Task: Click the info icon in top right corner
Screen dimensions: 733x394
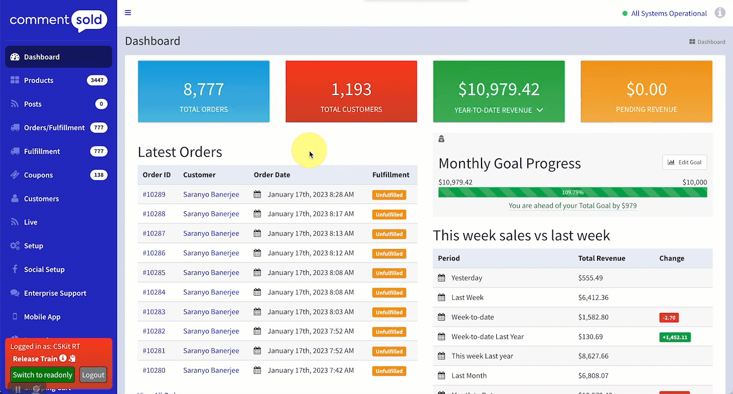Action: (x=720, y=13)
